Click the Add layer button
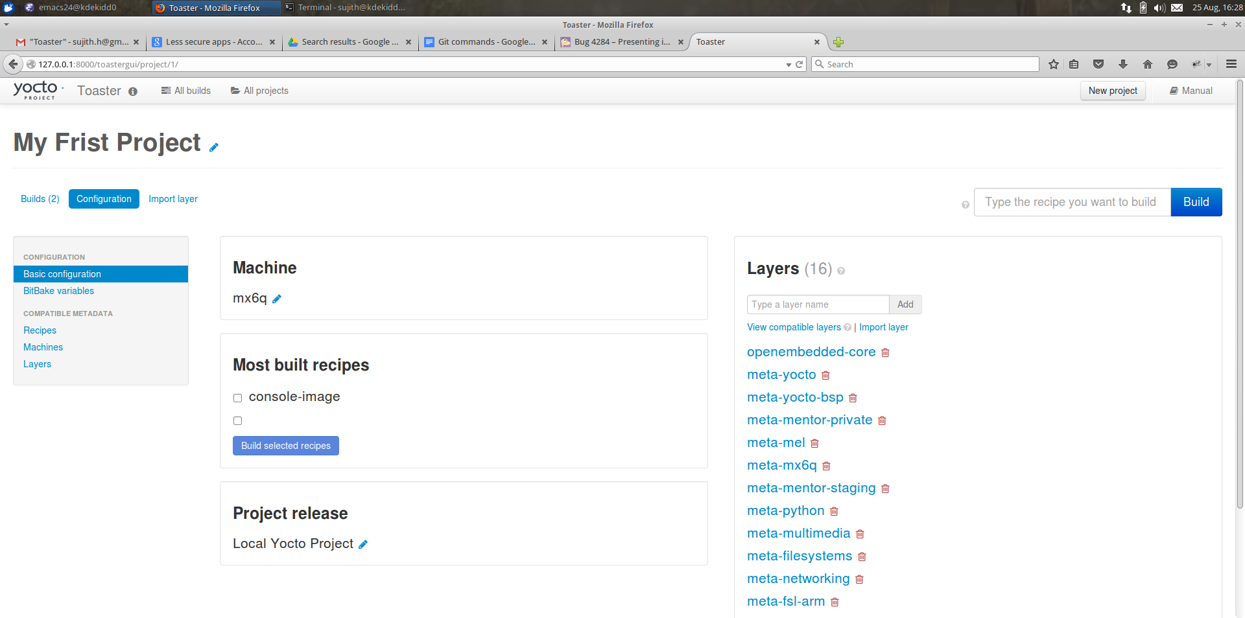Viewport: 1245px width, 618px height. (905, 304)
